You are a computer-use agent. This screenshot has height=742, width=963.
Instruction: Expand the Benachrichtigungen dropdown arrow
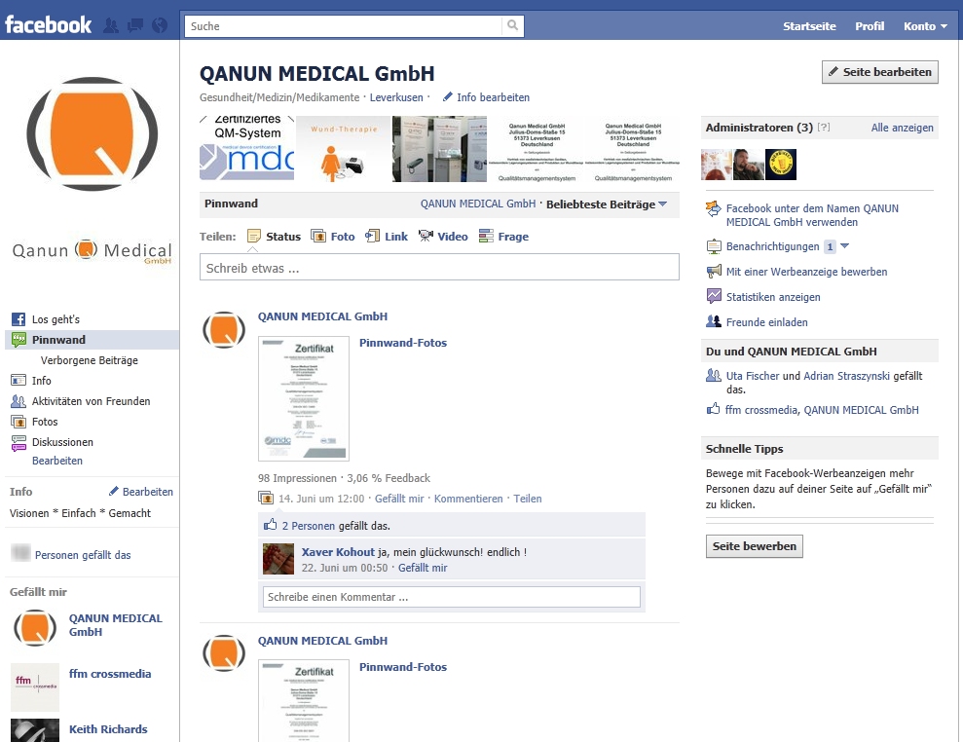click(844, 245)
